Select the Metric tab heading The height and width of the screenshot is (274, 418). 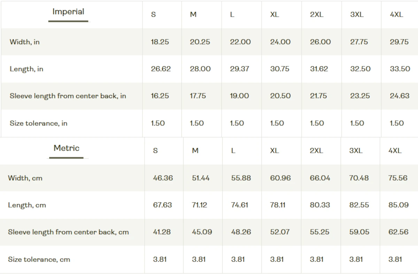[x=67, y=148]
